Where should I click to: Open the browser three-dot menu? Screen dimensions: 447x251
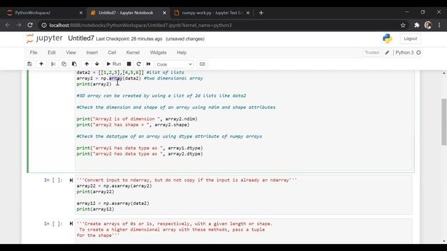coord(439,25)
